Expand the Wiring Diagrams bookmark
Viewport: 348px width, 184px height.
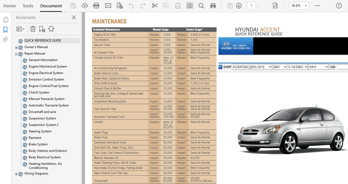pyautogui.click(x=16, y=173)
